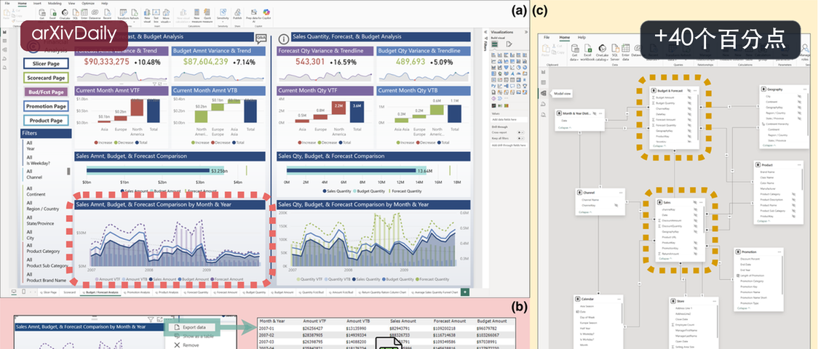Click New measure in the Calculations group
This screenshot has width=821, height=349.
(197, 15)
